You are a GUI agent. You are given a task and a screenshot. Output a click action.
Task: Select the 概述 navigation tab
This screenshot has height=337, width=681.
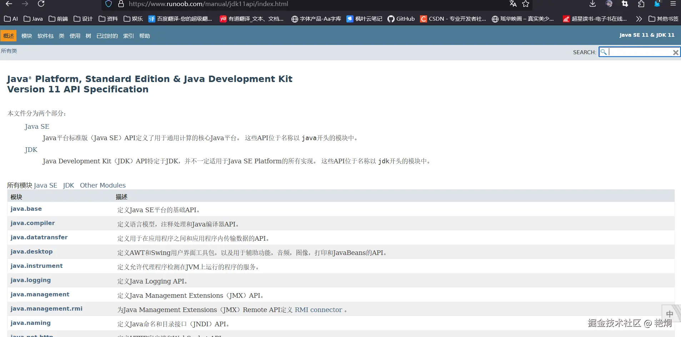tap(9, 36)
